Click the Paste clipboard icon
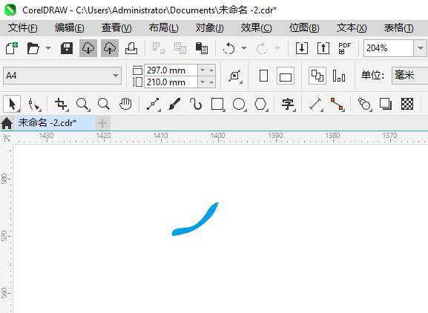 (202, 48)
